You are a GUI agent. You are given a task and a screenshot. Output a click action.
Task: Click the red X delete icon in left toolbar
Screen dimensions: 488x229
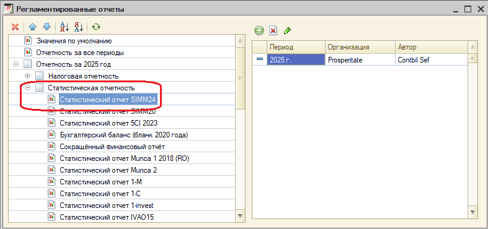point(15,27)
